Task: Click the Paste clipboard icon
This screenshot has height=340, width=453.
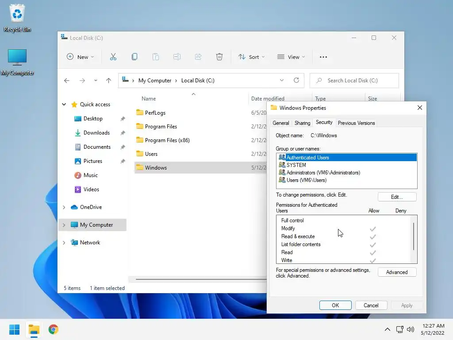Action: [156, 57]
